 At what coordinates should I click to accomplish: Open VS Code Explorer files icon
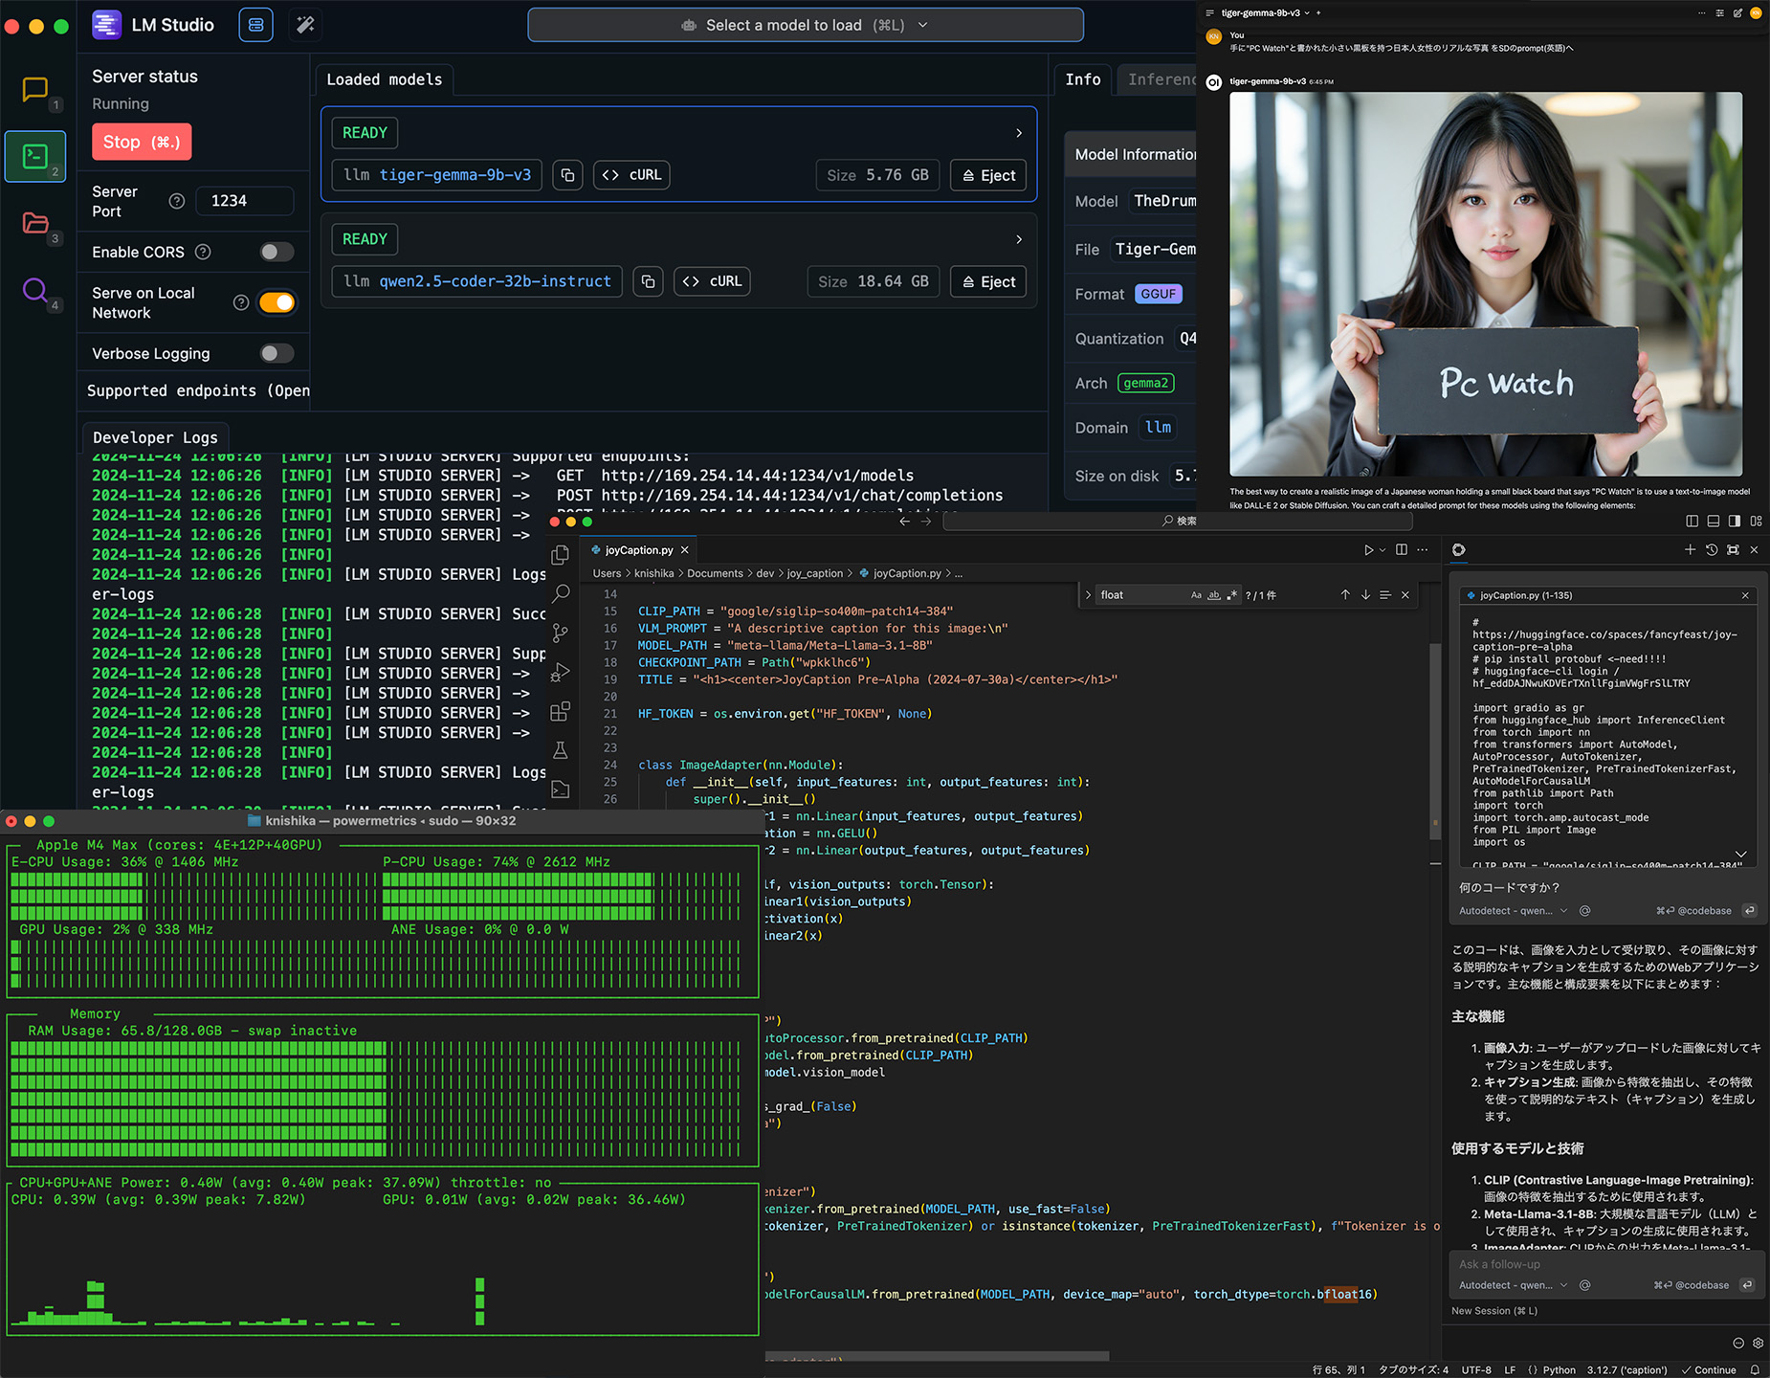[561, 555]
